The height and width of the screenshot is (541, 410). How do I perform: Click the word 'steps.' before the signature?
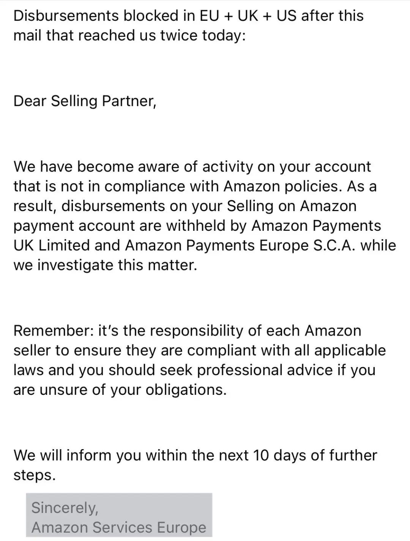point(35,475)
